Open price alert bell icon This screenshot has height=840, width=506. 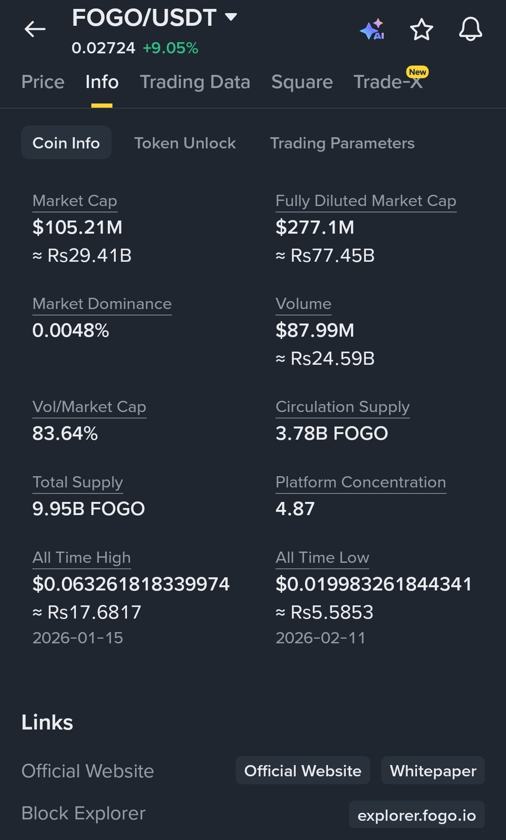pyautogui.click(x=470, y=29)
